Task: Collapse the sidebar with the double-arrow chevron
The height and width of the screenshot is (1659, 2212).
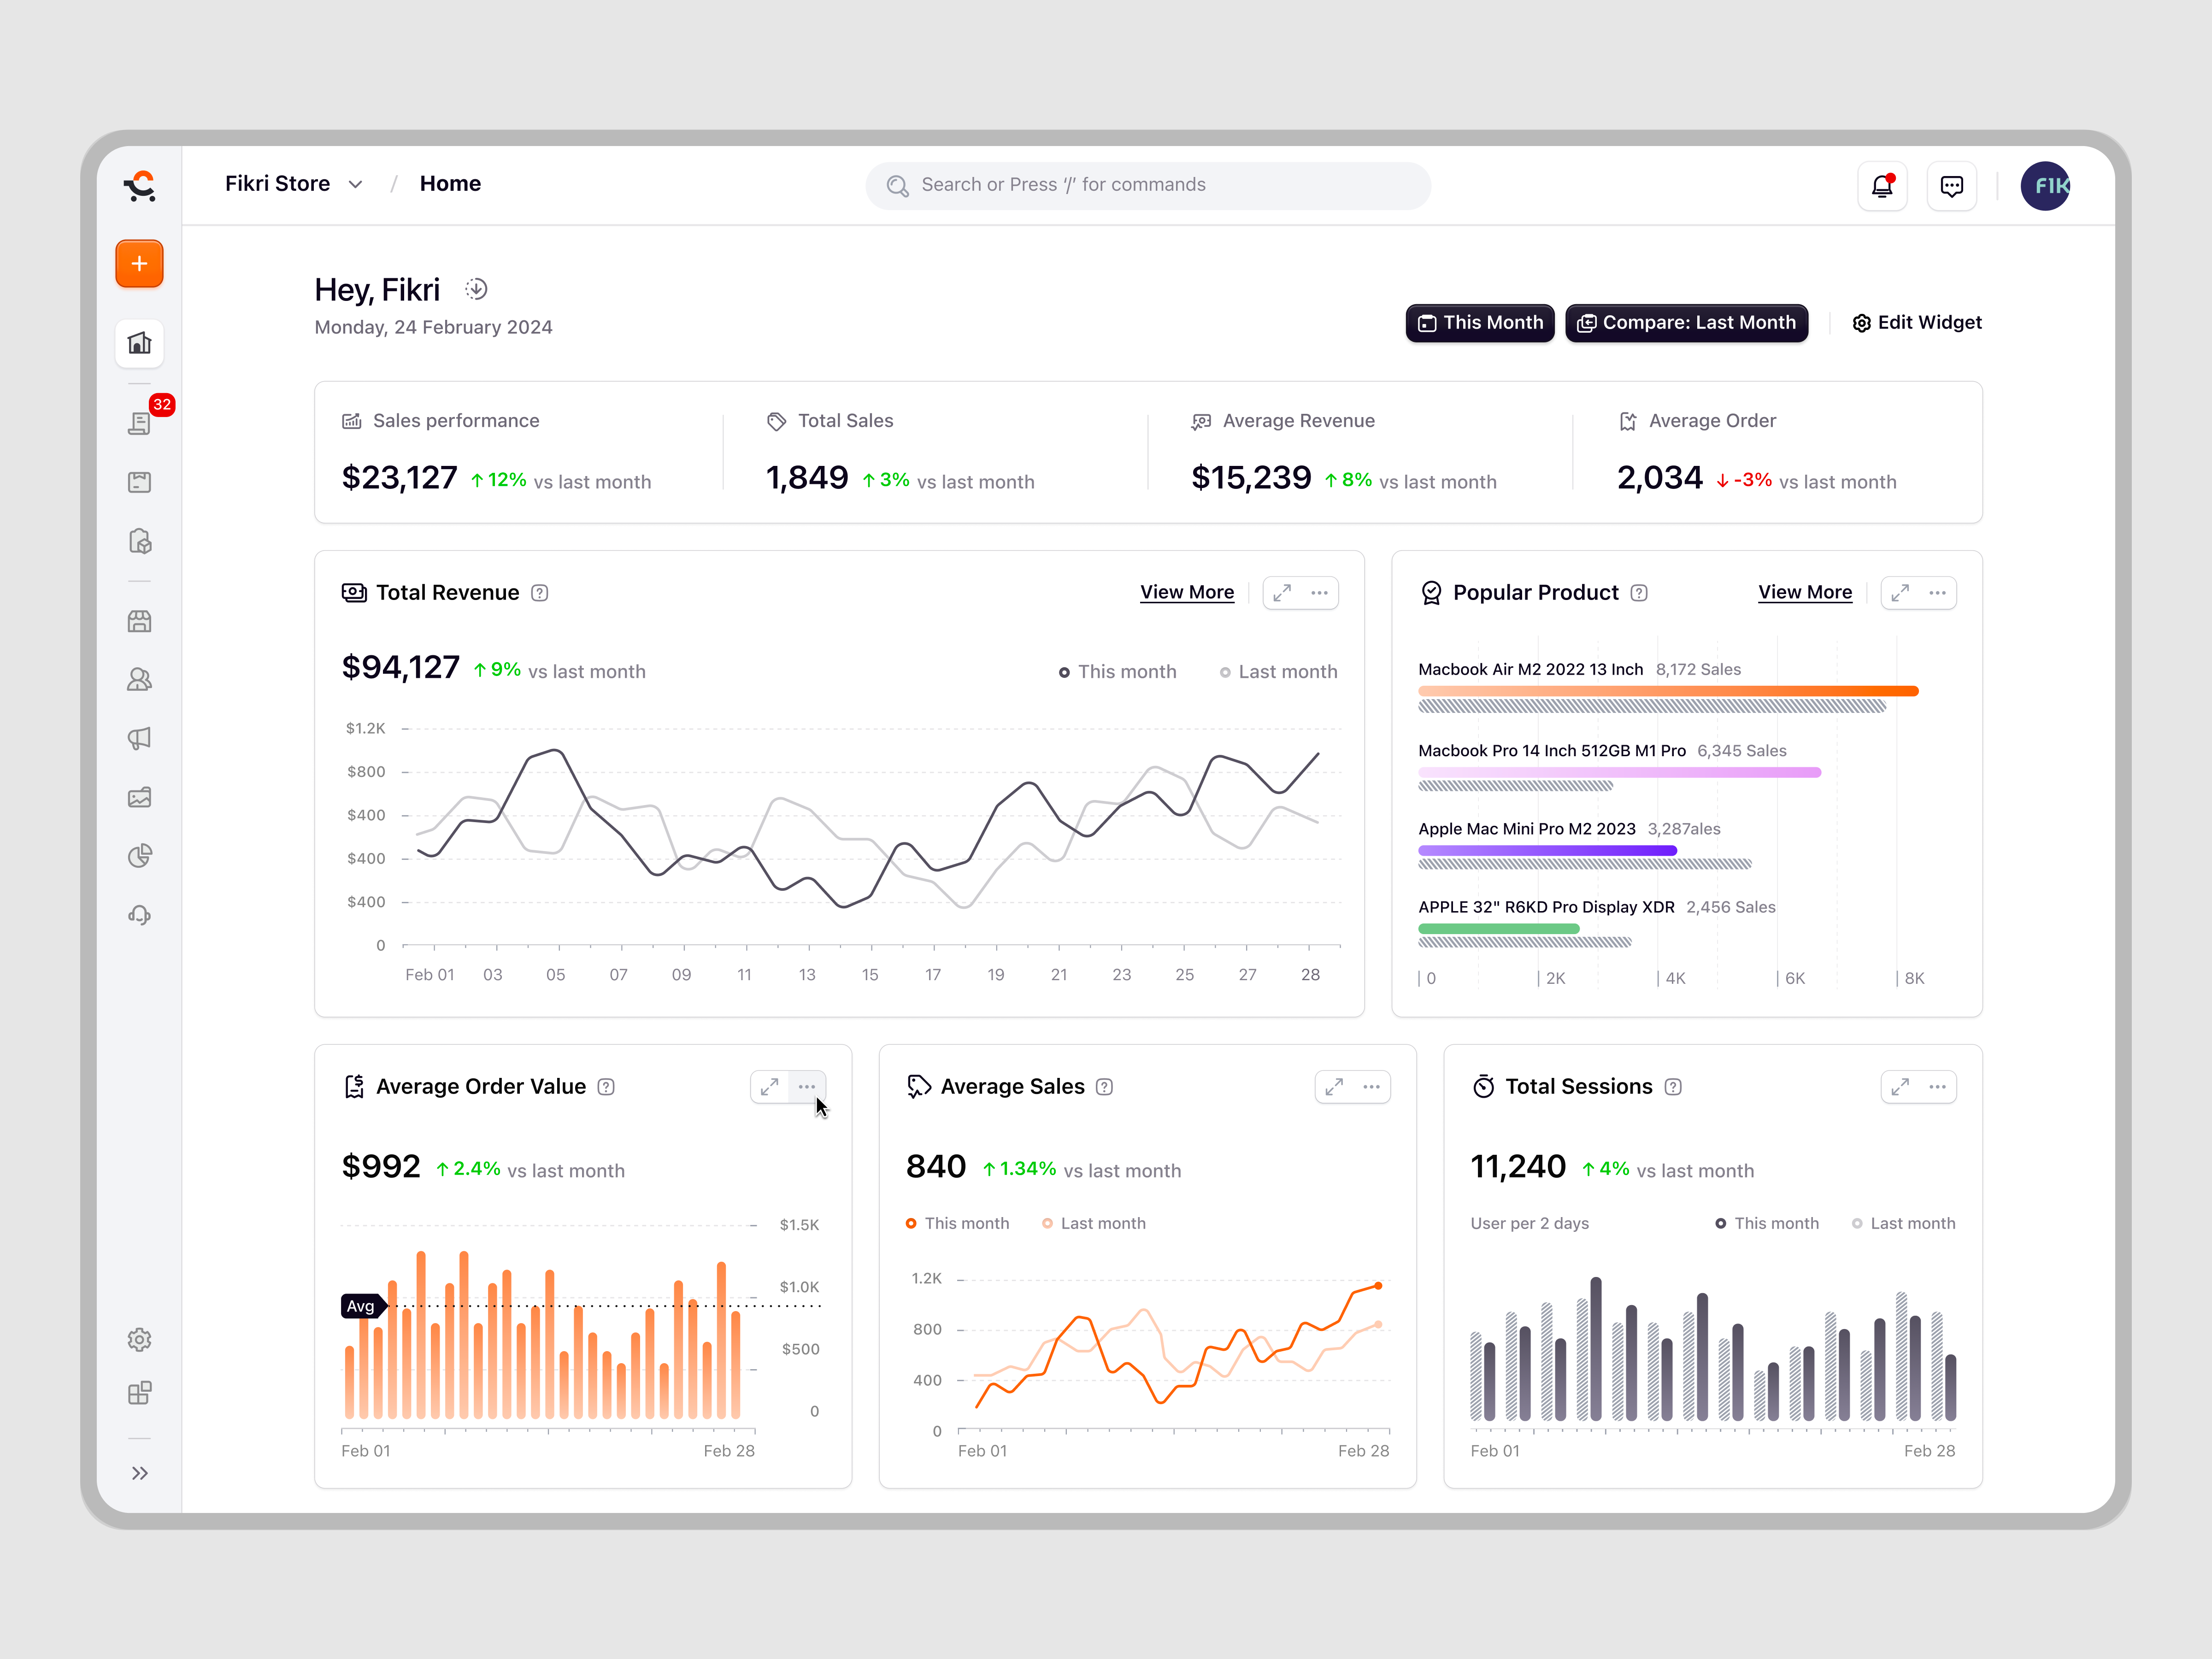Action: 140,1472
